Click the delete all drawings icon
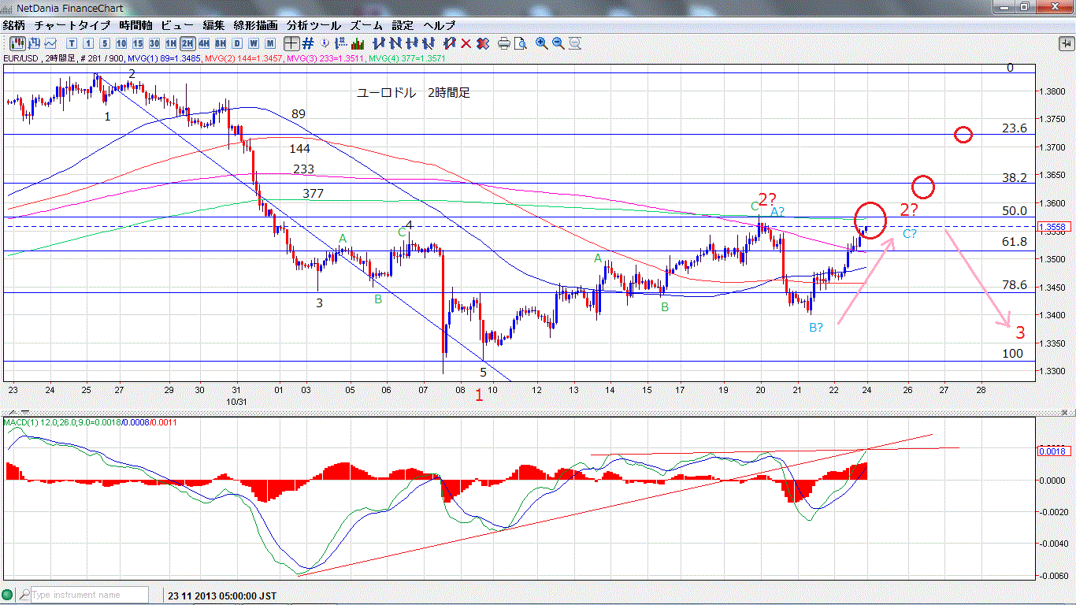This screenshot has height=605, width=1076. click(x=483, y=43)
